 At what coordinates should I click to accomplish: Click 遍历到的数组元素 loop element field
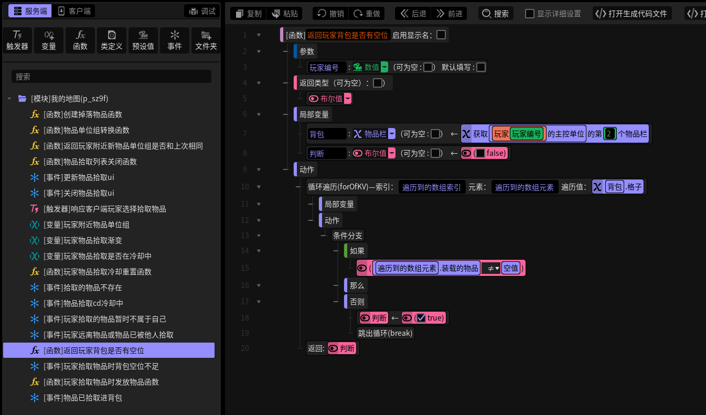click(525, 187)
